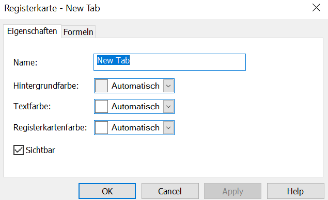
Task: Click the Textfarbe color swatch
Action: [x=101, y=107]
